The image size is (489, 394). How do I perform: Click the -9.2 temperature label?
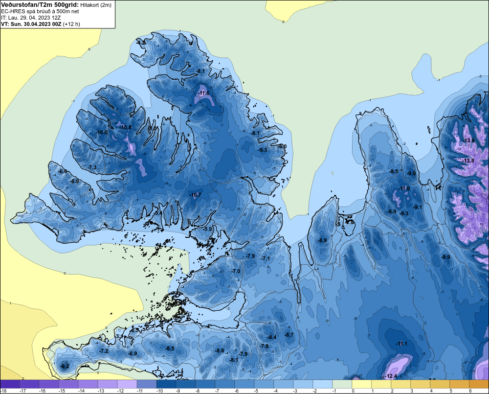pos(65,366)
